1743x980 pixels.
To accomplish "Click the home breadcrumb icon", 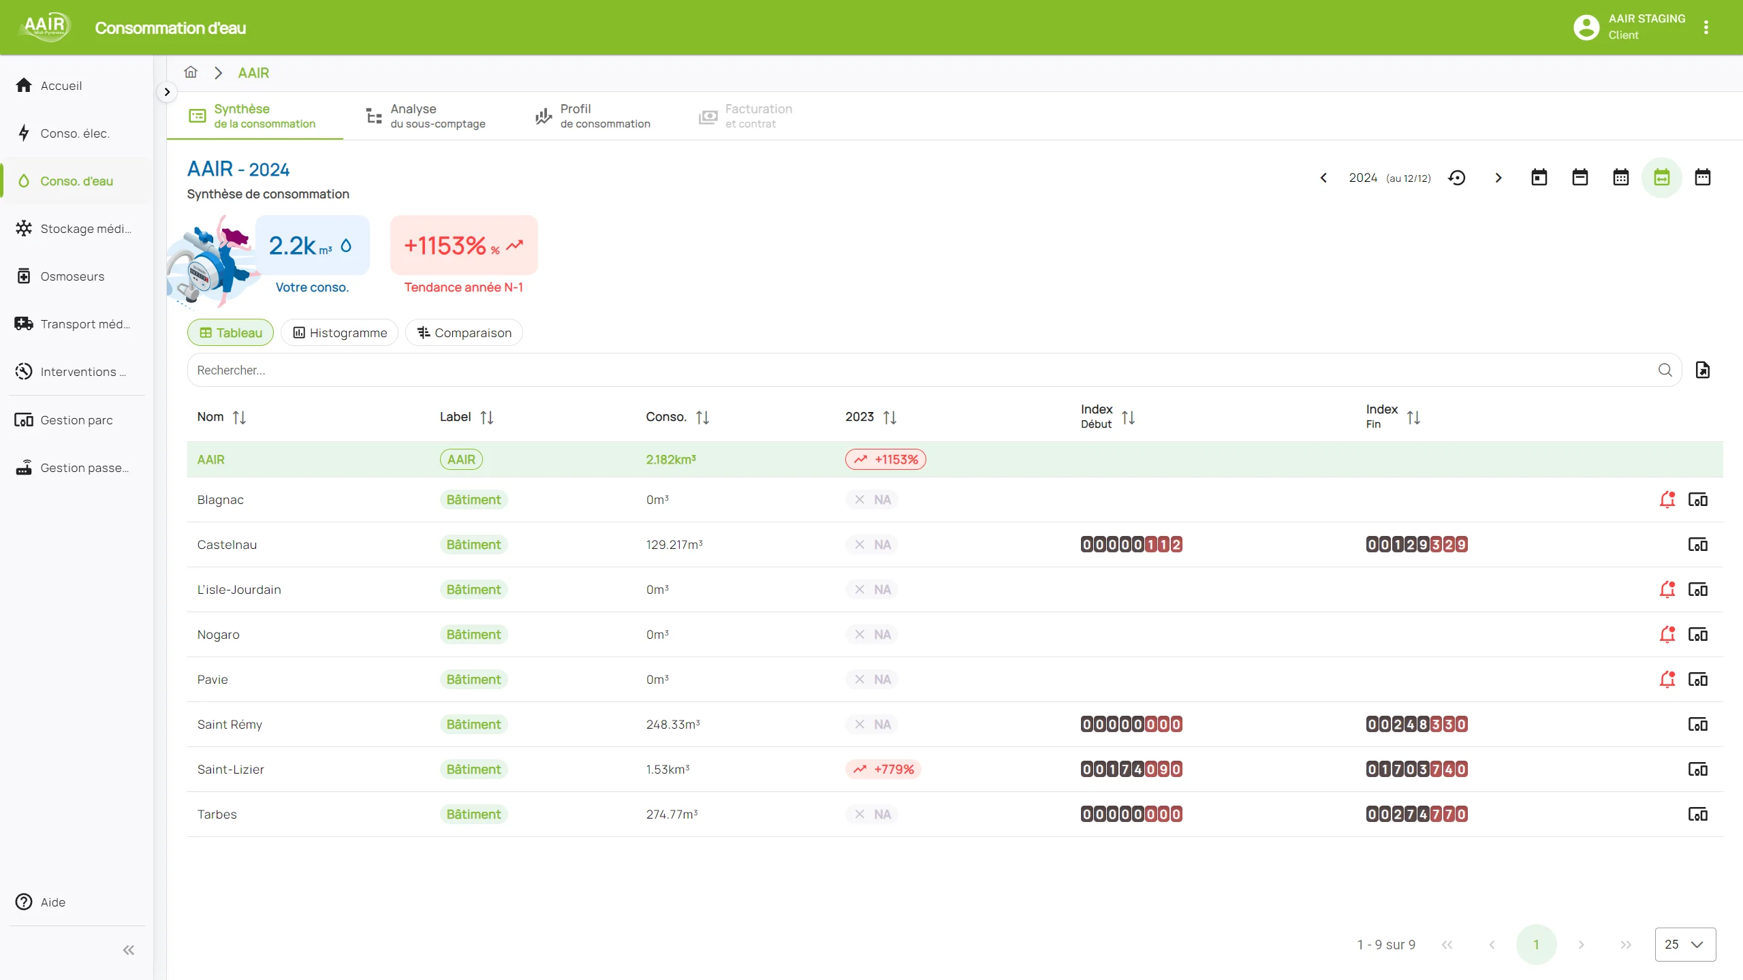I will pos(191,72).
